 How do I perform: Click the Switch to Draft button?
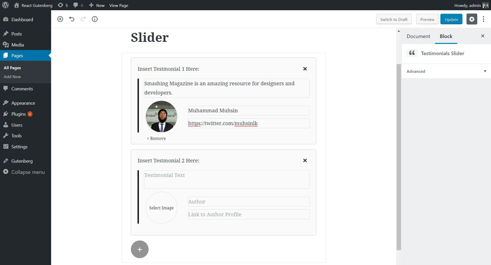tap(394, 19)
